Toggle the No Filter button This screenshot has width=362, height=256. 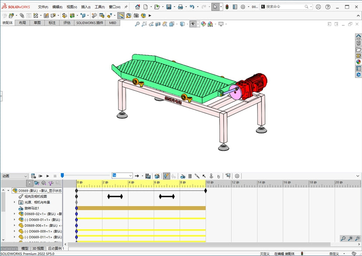(x=29, y=183)
